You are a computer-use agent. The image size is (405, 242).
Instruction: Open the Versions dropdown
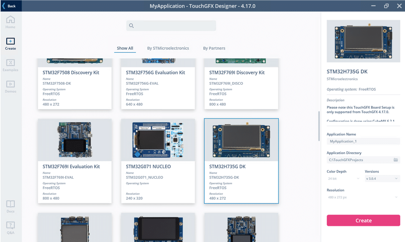point(382,178)
